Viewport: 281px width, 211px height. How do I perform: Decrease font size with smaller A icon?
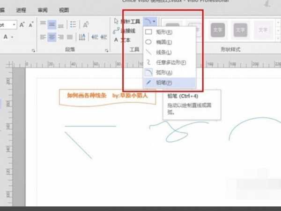point(31,24)
